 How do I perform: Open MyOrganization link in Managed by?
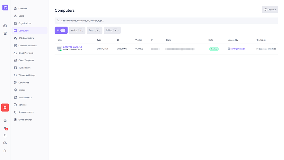238,49
